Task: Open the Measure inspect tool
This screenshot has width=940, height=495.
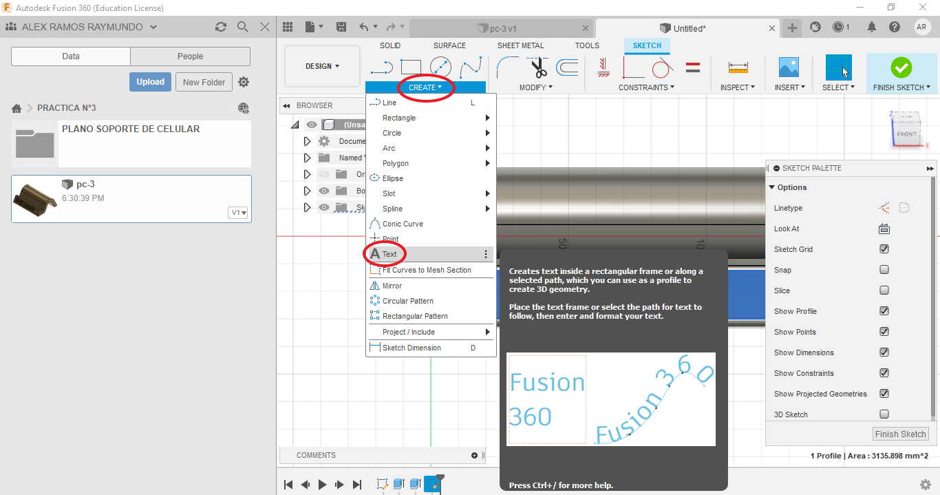Action: [738, 67]
